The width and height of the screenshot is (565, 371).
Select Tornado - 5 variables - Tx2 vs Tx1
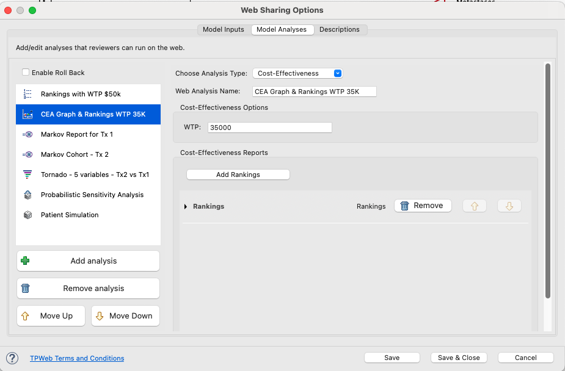click(x=89, y=175)
